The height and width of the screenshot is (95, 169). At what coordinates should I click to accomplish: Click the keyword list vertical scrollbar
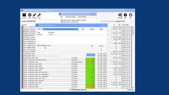pos(133,32)
